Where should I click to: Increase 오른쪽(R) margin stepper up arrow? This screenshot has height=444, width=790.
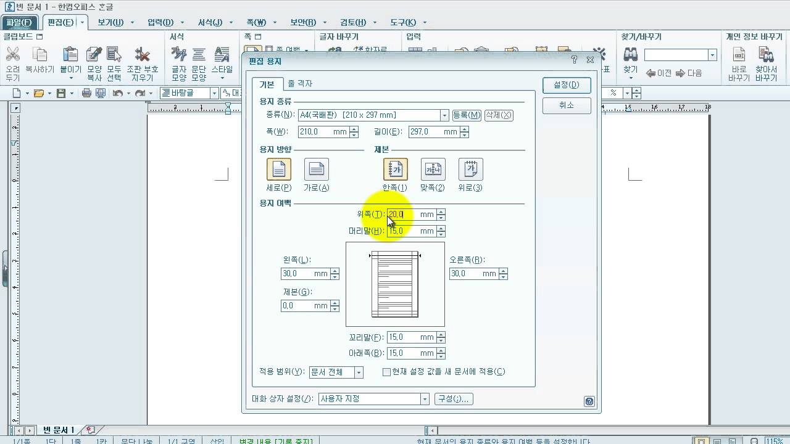[x=503, y=271]
